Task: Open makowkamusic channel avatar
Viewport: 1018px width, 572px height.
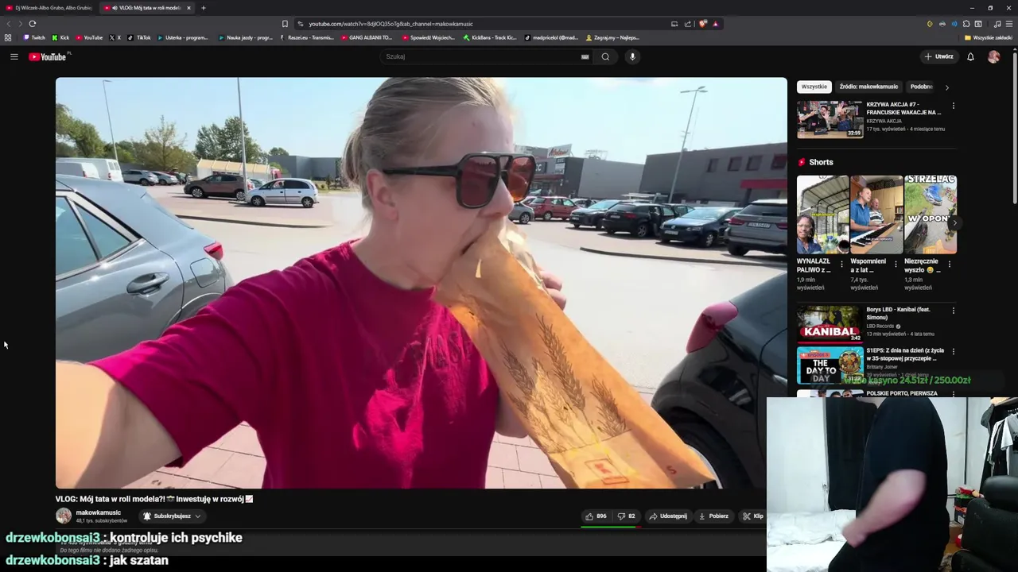Action: [64, 516]
